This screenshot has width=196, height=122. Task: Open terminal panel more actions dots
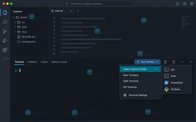coord(182,62)
